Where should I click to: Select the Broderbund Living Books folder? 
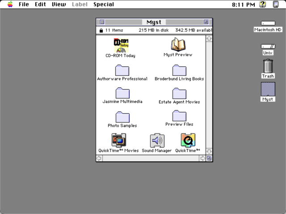[x=179, y=70]
